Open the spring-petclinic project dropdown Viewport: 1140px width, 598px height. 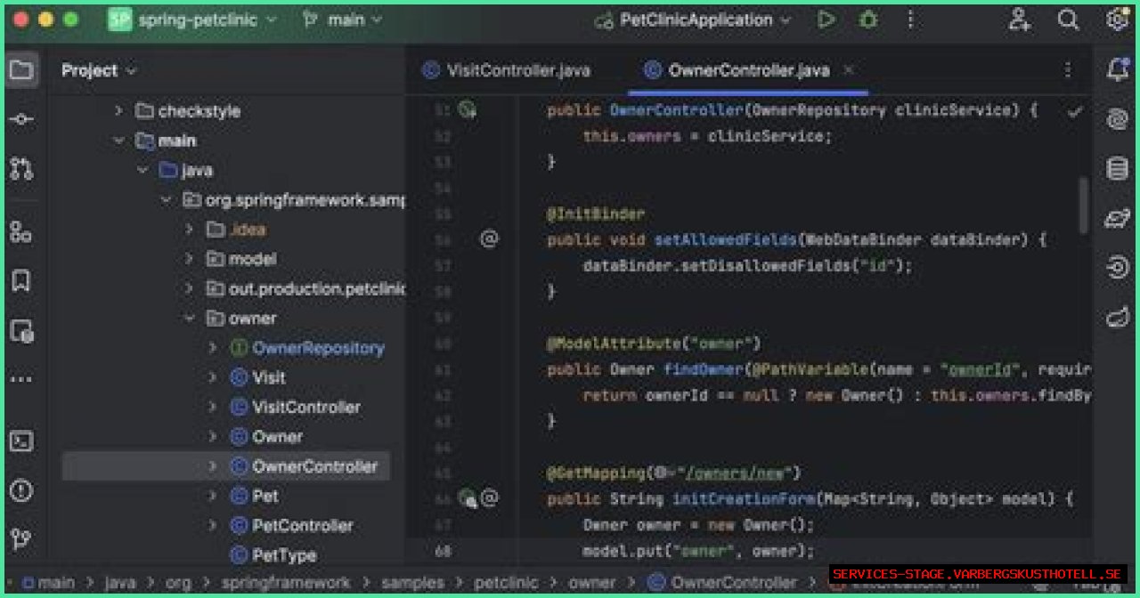[x=192, y=20]
